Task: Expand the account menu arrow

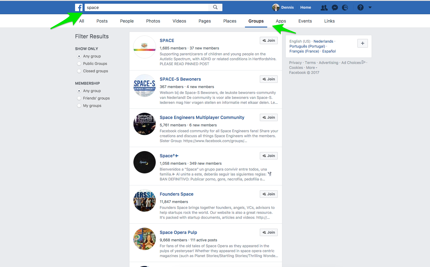Action: point(370,7)
